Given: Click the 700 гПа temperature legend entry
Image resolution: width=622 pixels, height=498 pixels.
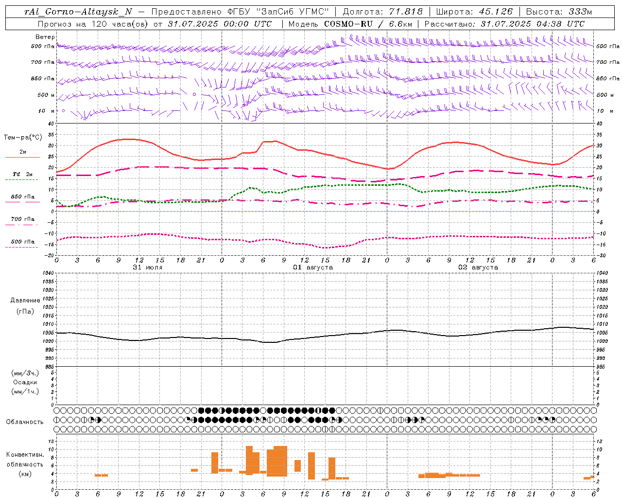Looking at the screenshot, I should pyautogui.click(x=22, y=219).
